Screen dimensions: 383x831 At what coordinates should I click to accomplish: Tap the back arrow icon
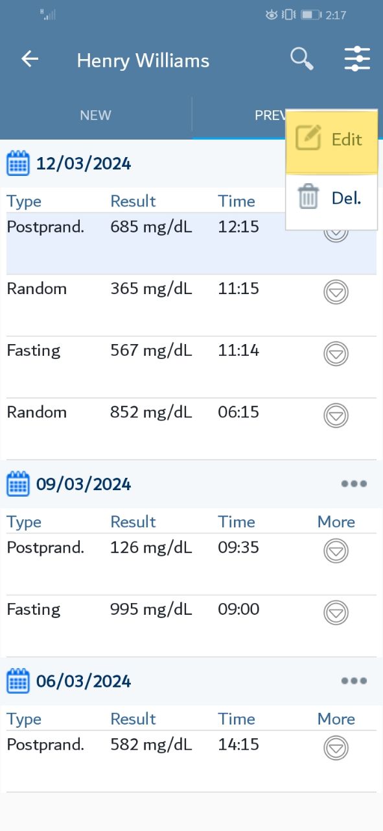30,59
